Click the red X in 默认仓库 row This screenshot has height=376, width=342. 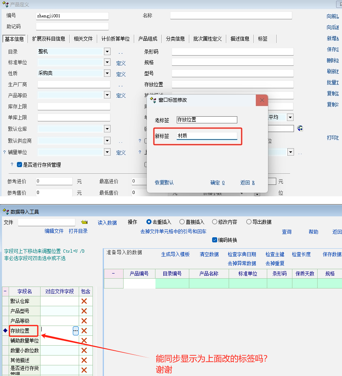tap(84, 301)
